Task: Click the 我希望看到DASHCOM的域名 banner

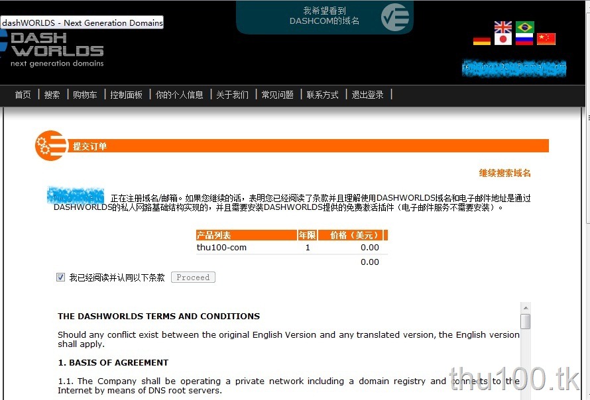Action: coord(324,17)
